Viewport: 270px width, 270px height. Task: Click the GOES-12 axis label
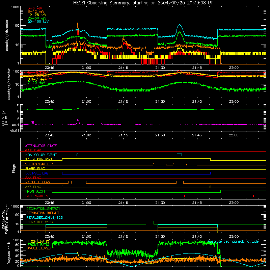point(4,118)
